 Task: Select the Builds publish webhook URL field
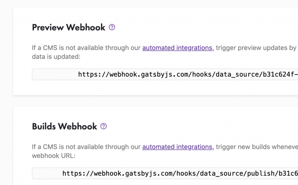(x=165, y=173)
